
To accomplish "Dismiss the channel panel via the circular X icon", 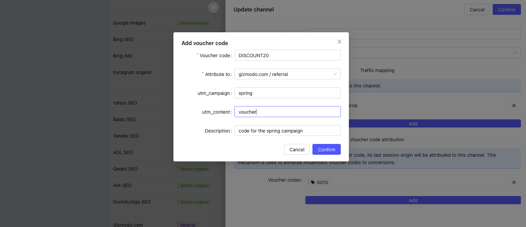I will pos(214,7).
